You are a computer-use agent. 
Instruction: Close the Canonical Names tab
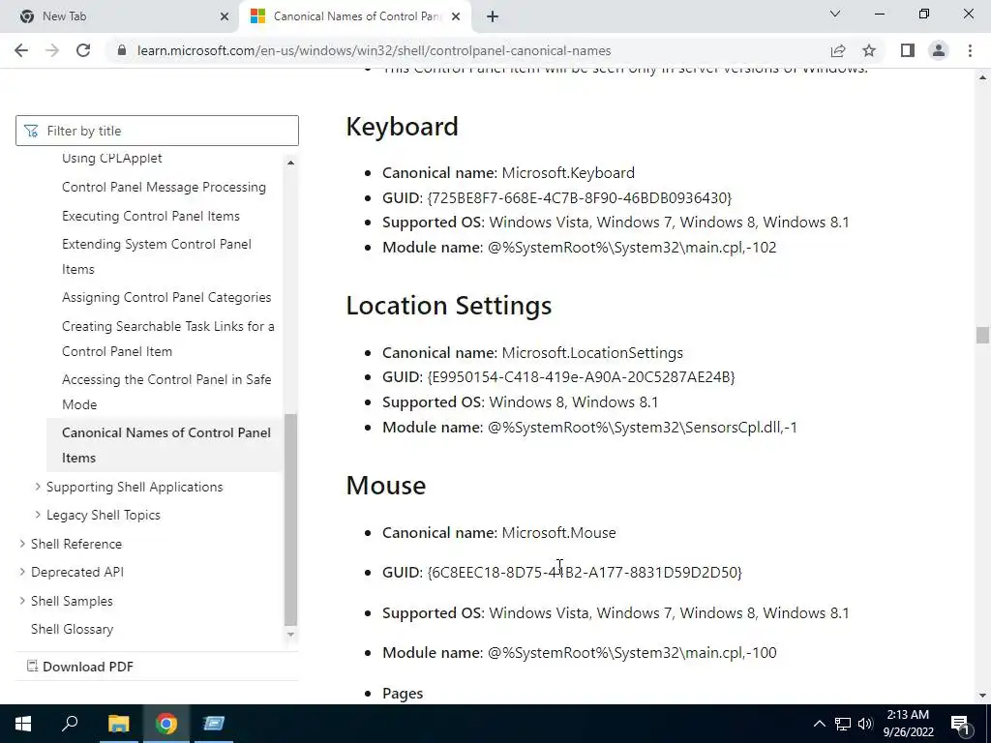tap(456, 16)
